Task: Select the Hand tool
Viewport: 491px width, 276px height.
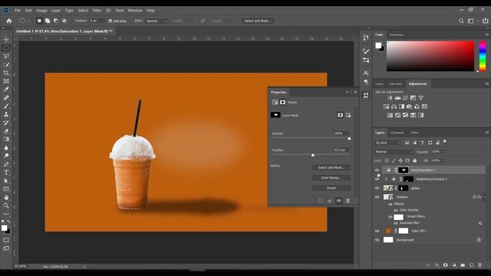Action: click(6, 198)
